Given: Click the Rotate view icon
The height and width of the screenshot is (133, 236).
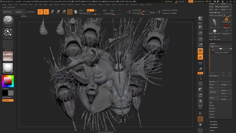Looking at the screenshot, I should pos(200,101).
